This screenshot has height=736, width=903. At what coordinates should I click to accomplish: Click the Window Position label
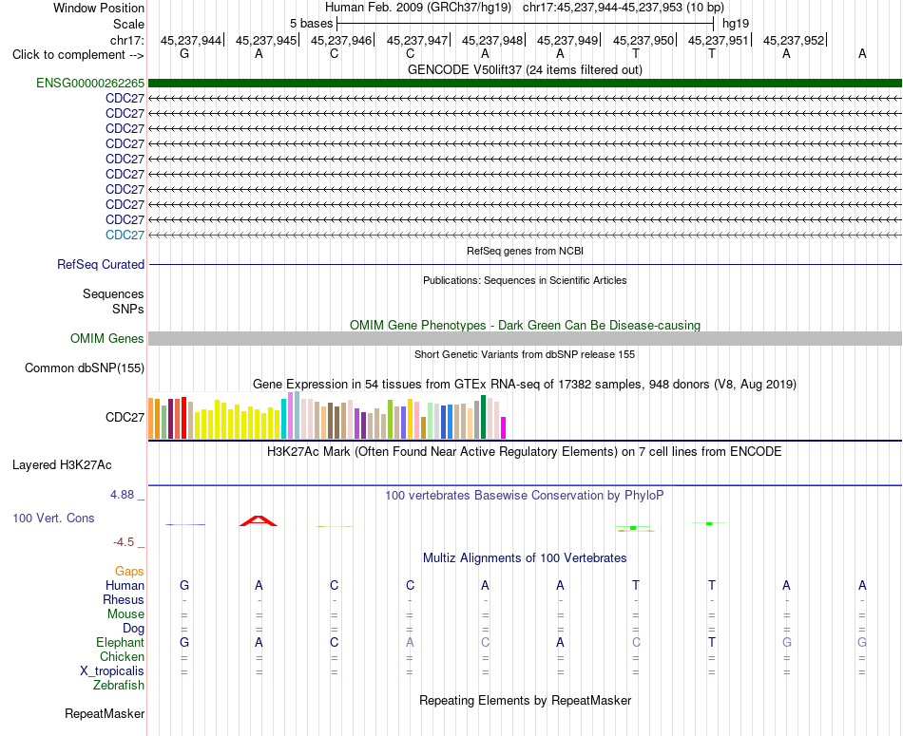(x=99, y=8)
